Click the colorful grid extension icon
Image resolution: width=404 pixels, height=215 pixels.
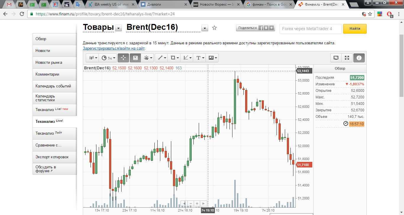click(380, 14)
